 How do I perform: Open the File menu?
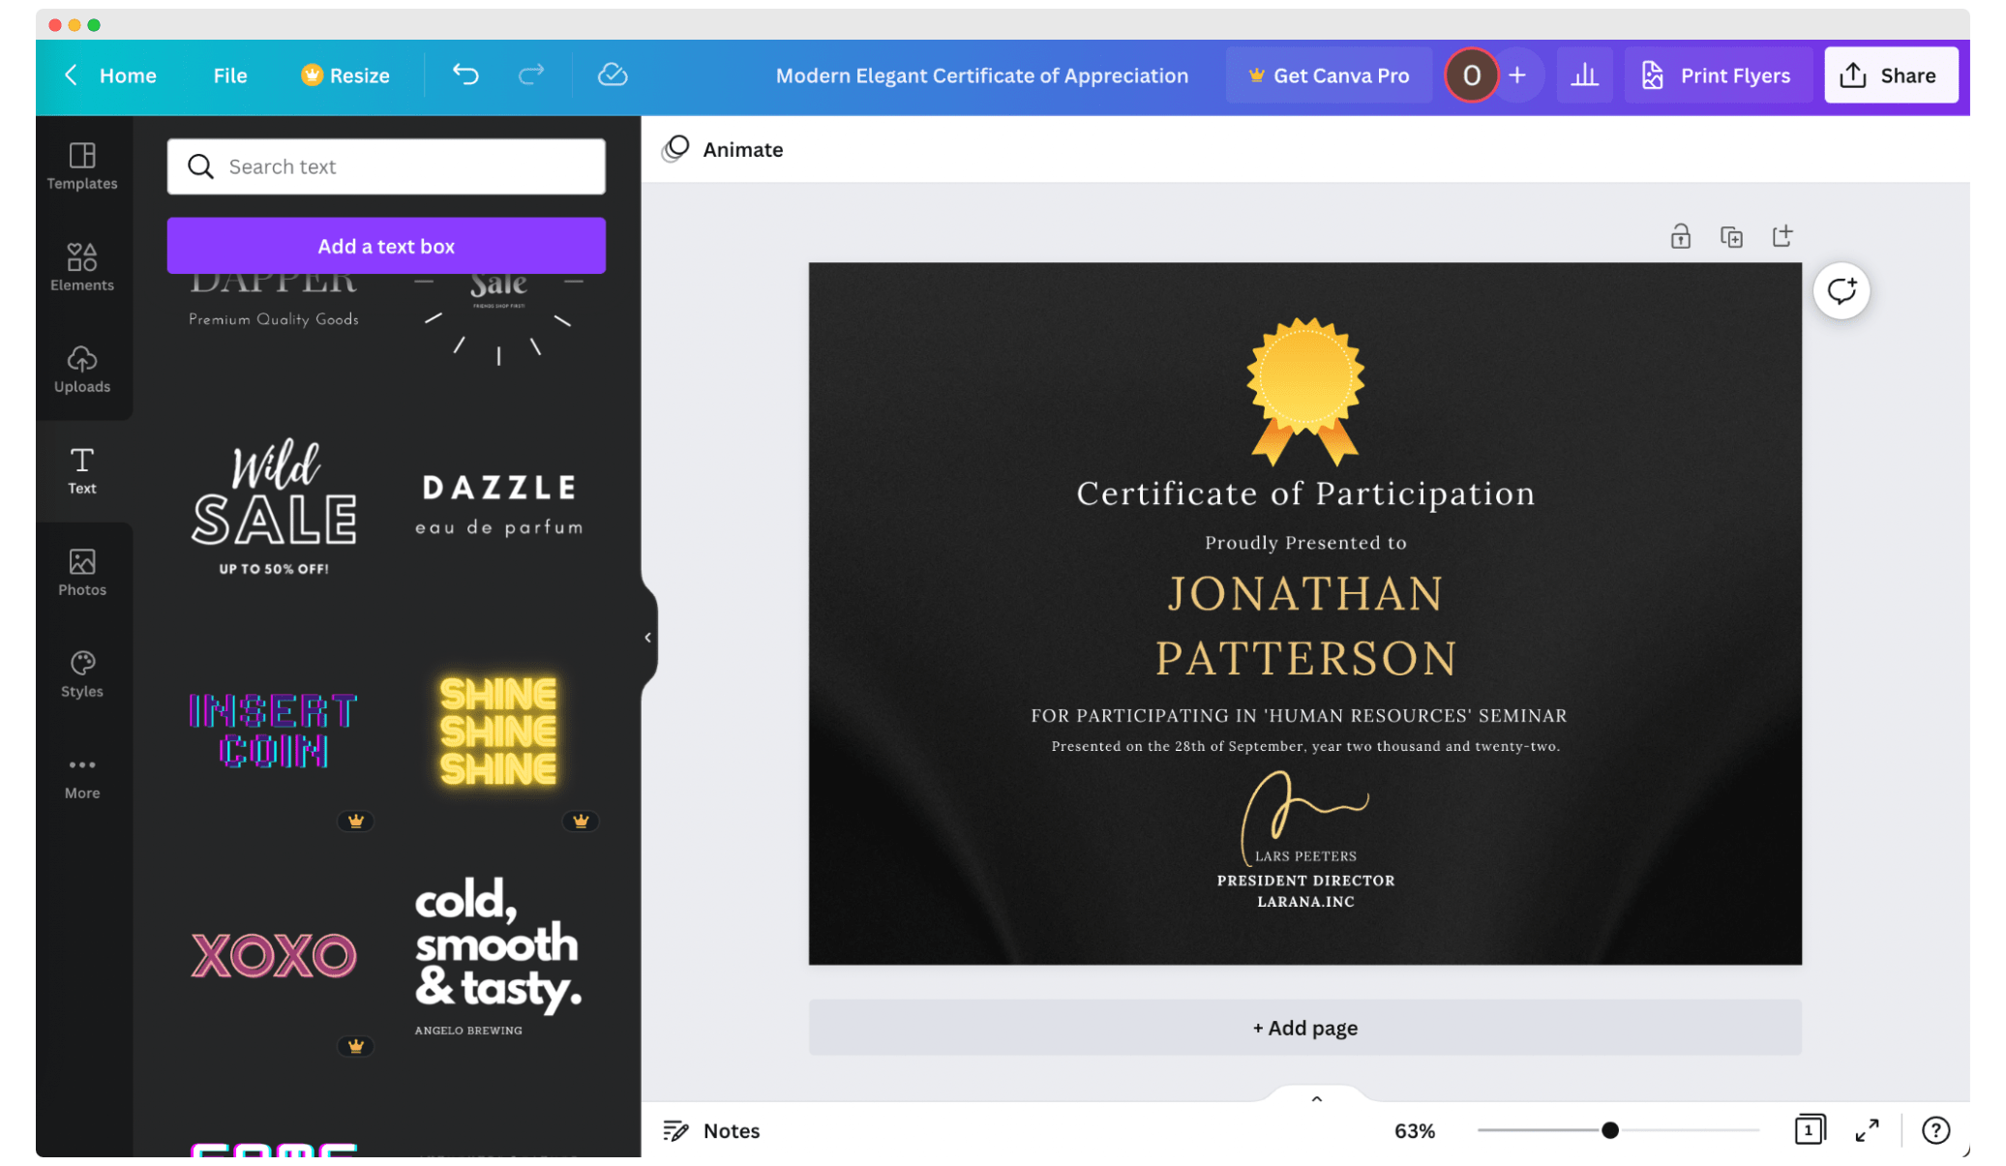pyautogui.click(x=230, y=75)
